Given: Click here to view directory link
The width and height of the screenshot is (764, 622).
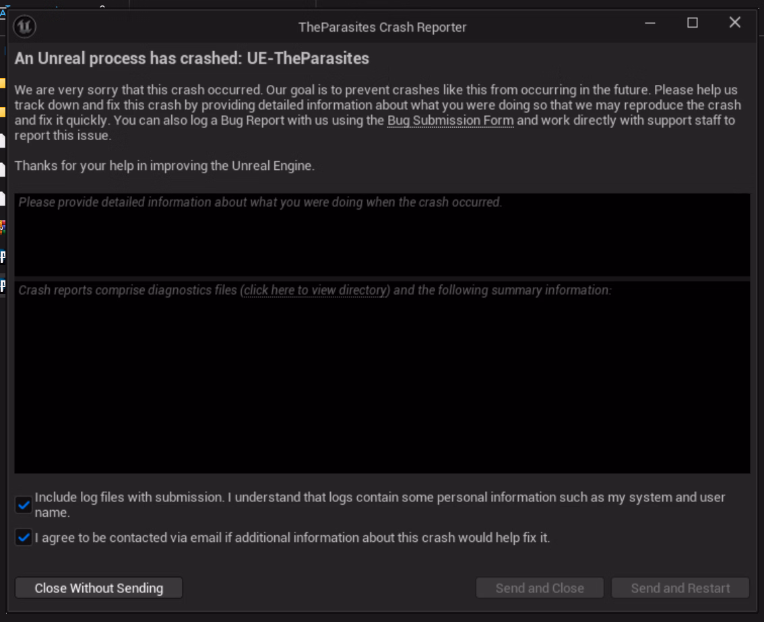Looking at the screenshot, I should 315,290.
